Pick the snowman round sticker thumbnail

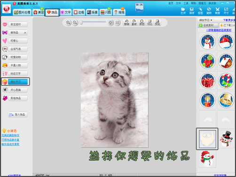point(207,42)
